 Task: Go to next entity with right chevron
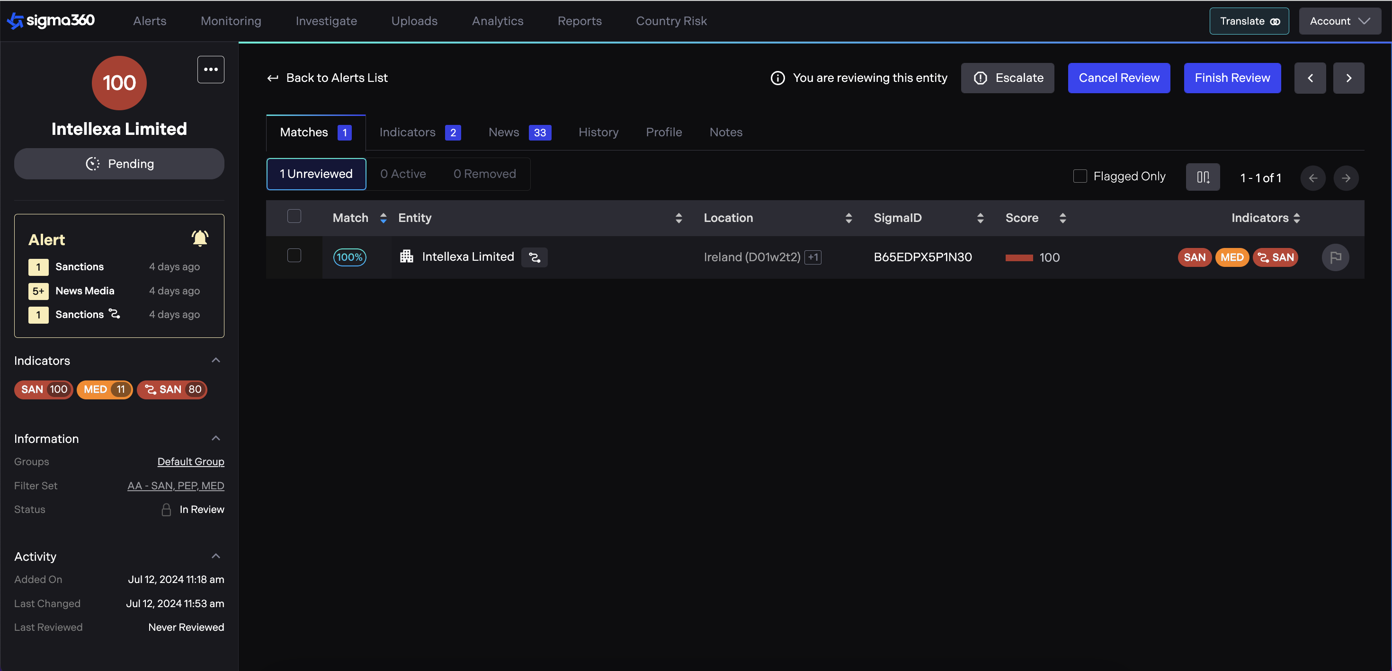pos(1348,79)
